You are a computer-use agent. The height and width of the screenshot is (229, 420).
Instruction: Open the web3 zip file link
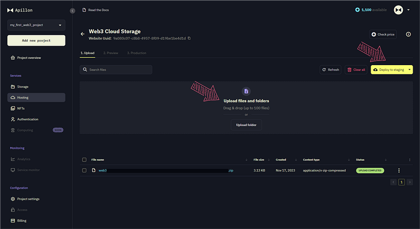[x=166, y=170]
